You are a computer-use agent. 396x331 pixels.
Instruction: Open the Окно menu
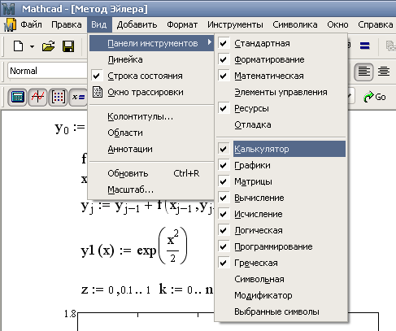coord(337,24)
